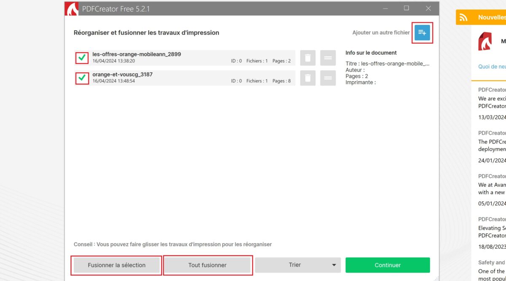Open the 13/03/2024 news entry date
Image resolution: width=506 pixels, height=281 pixels.
coord(492,117)
